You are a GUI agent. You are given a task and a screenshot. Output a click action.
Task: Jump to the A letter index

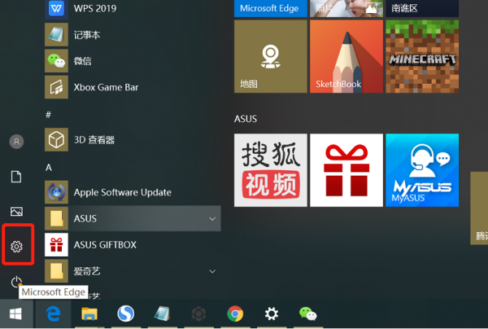(49, 168)
